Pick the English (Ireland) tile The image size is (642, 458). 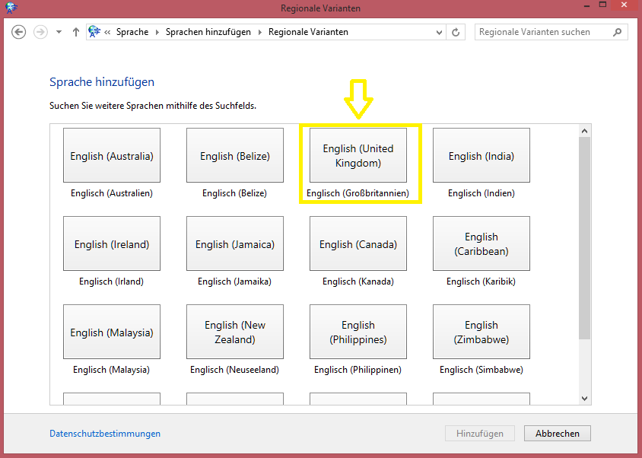(x=112, y=243)
